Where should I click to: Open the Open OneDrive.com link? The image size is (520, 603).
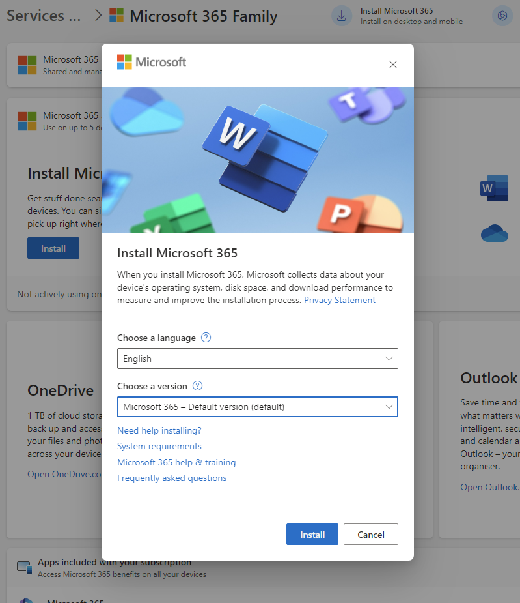pyautogui.click(x=64, y=474)
